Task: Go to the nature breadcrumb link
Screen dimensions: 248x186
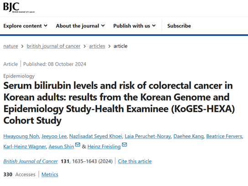Action: pyautogui.click(x=10, y=46)
